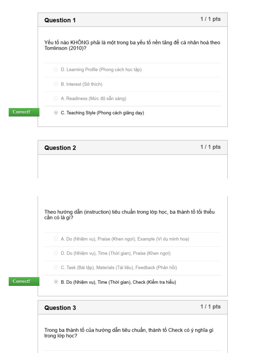Select radio option A. Readiness

pyautogui.click(x=56, y=98)
